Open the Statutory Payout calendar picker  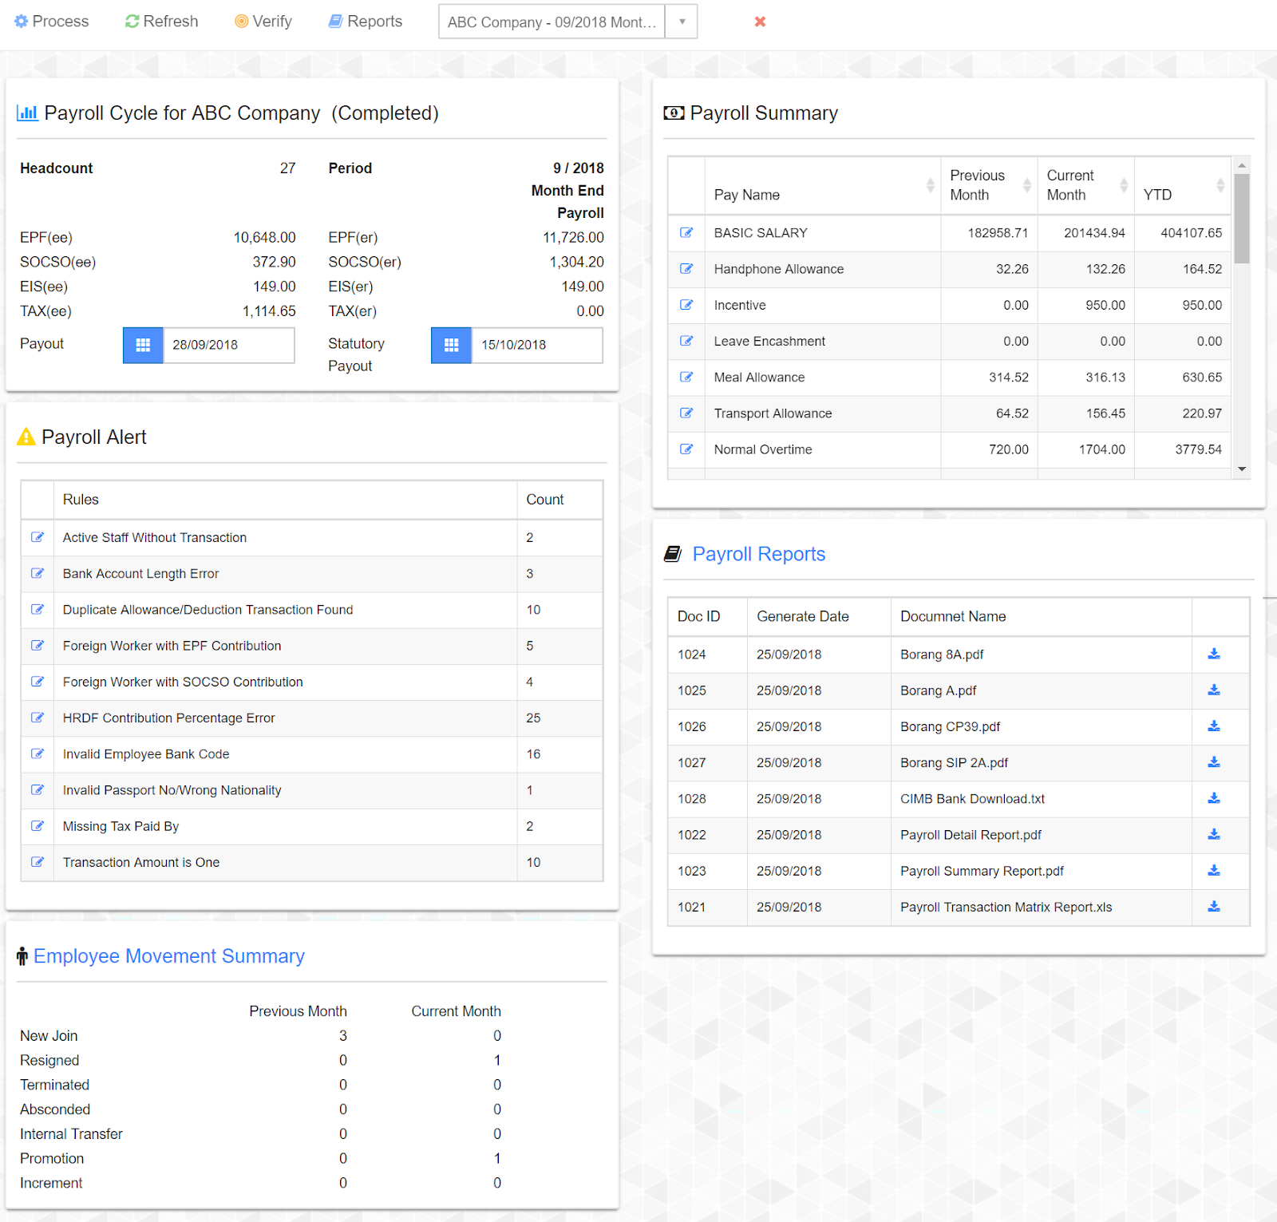pos(451,345)
